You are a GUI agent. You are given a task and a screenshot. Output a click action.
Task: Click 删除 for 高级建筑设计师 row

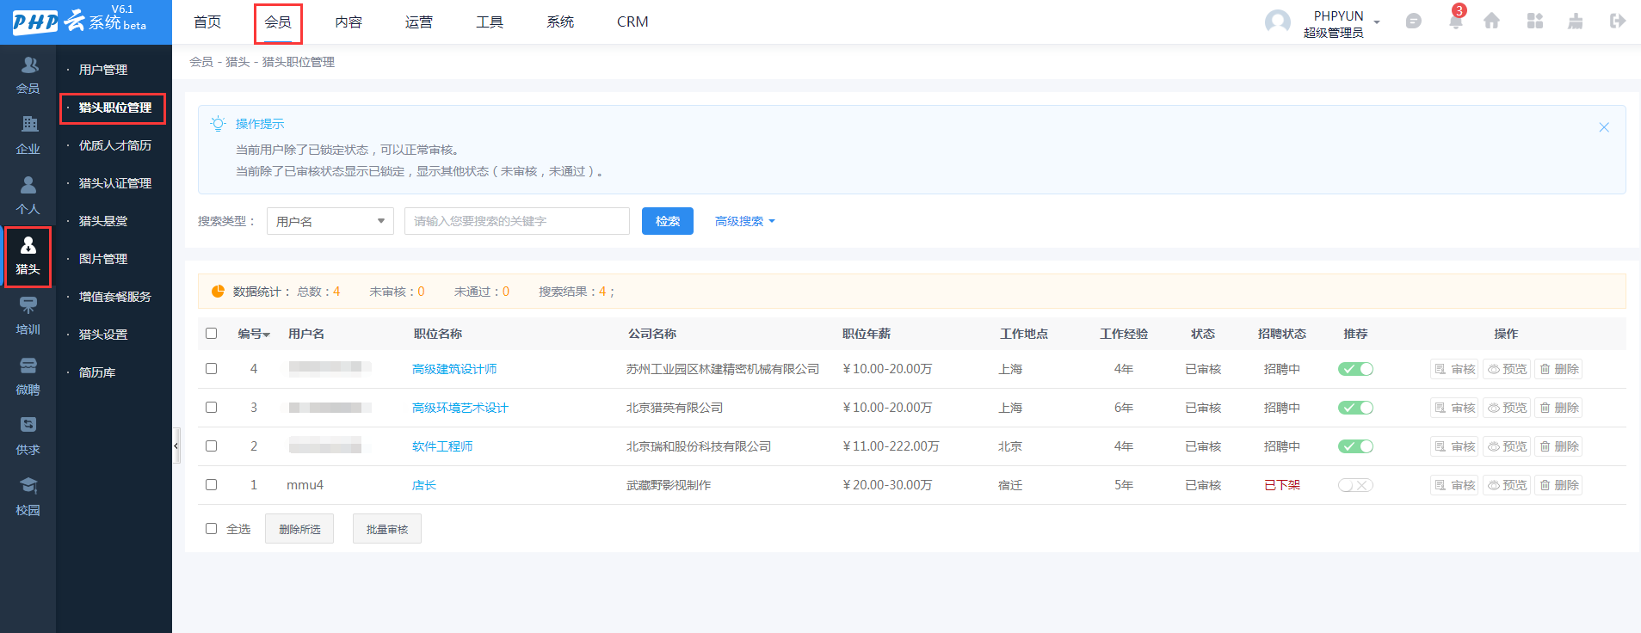point(1558,369)
